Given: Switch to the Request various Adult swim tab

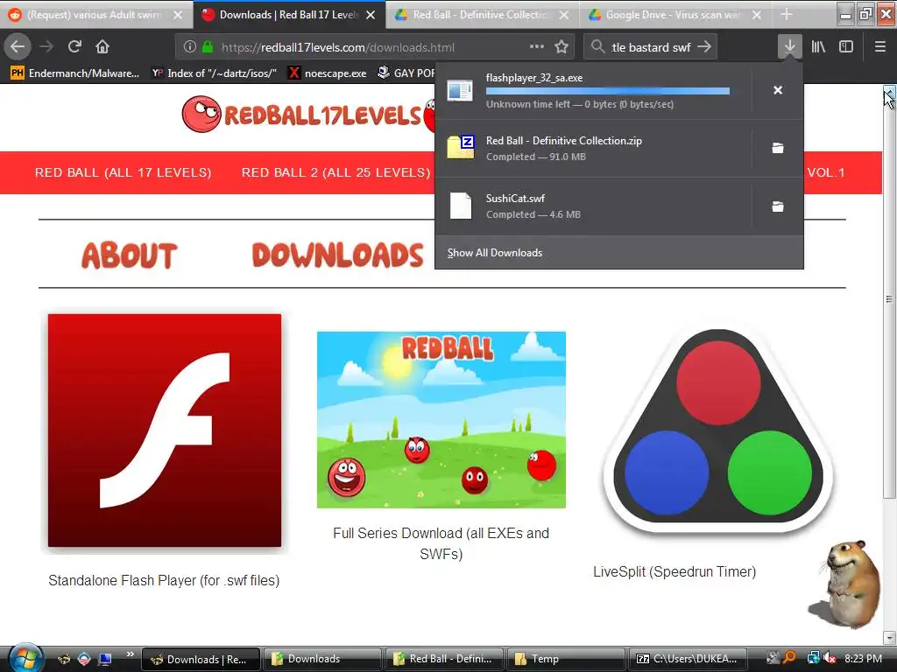Looking at the screenshot, I should tap(95, 15).
